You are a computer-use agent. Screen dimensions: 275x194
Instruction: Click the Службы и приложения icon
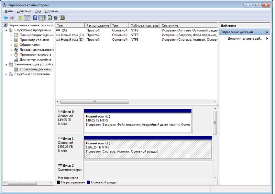click(11, 74)
